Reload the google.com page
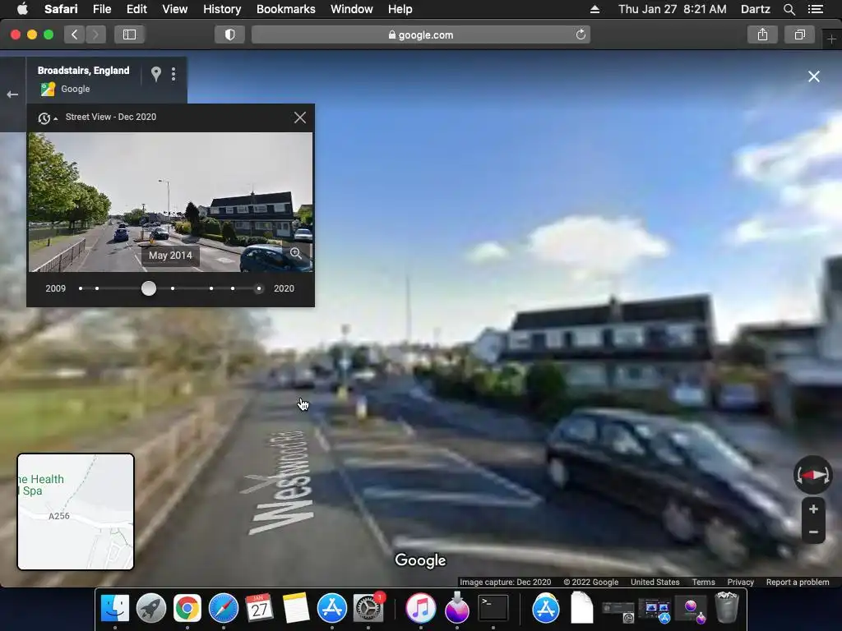 581,35
